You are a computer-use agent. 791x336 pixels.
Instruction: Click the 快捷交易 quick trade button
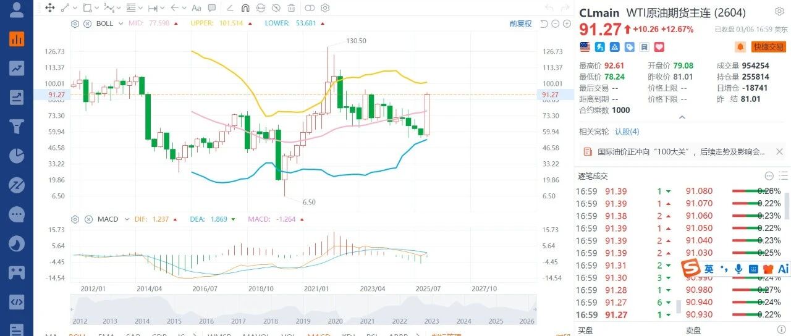[x=769, y=47]
